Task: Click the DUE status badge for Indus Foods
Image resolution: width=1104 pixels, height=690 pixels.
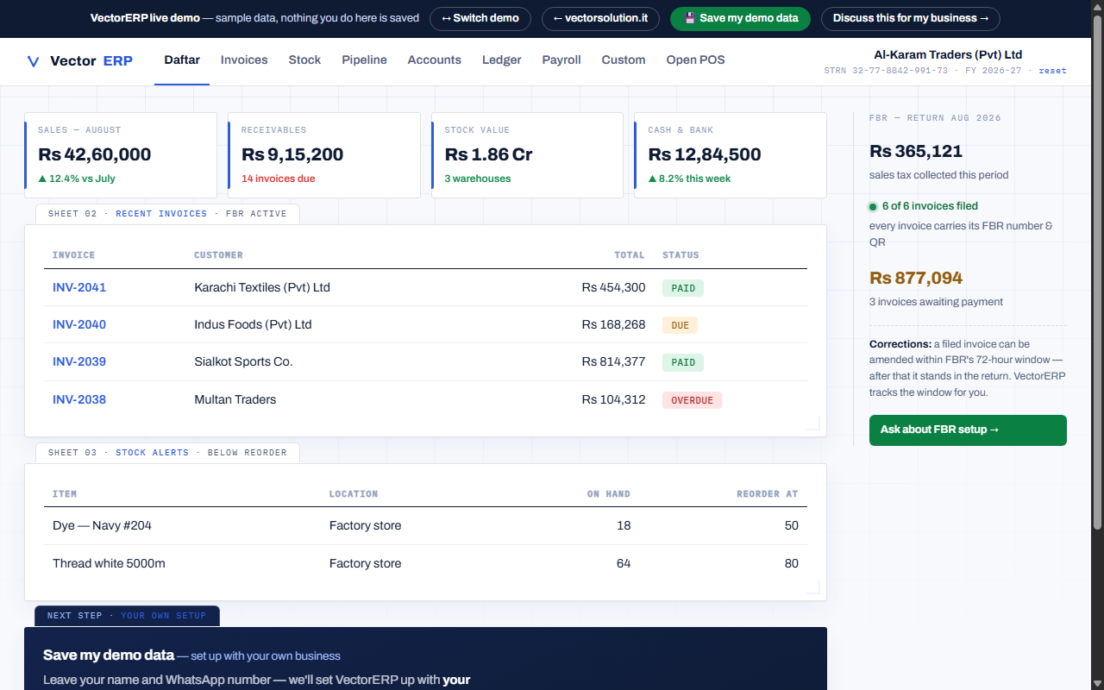Action: (x=680, y=325)
